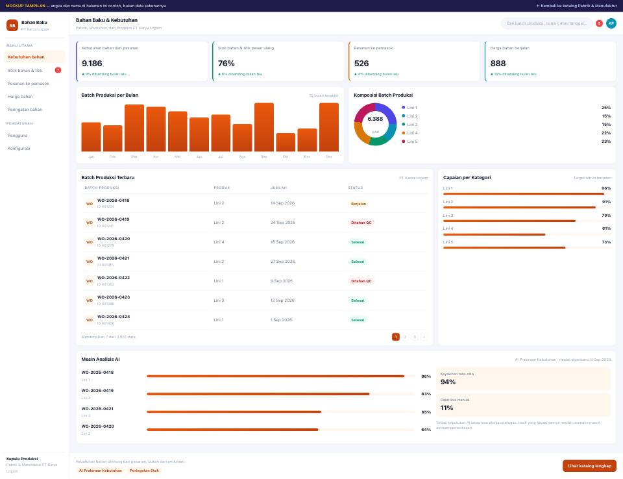
Task: Click the Lini 1 purple legend dot
Action: coord(403,107)
